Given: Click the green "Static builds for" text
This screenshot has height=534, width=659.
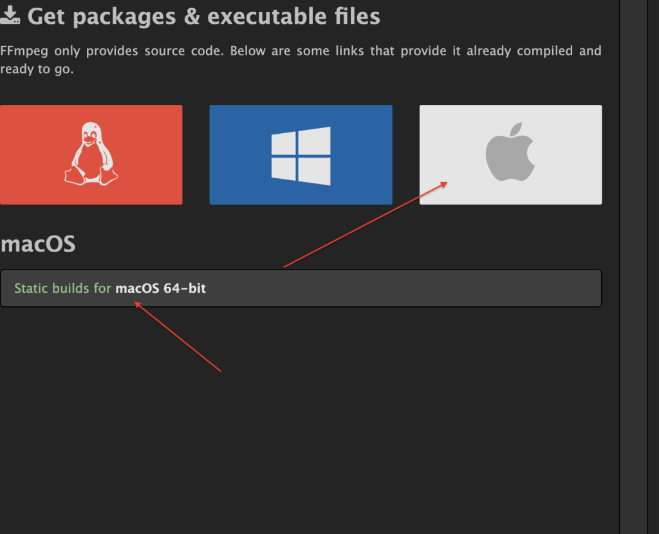Looking at the screenshot, I should pos(62,288).
